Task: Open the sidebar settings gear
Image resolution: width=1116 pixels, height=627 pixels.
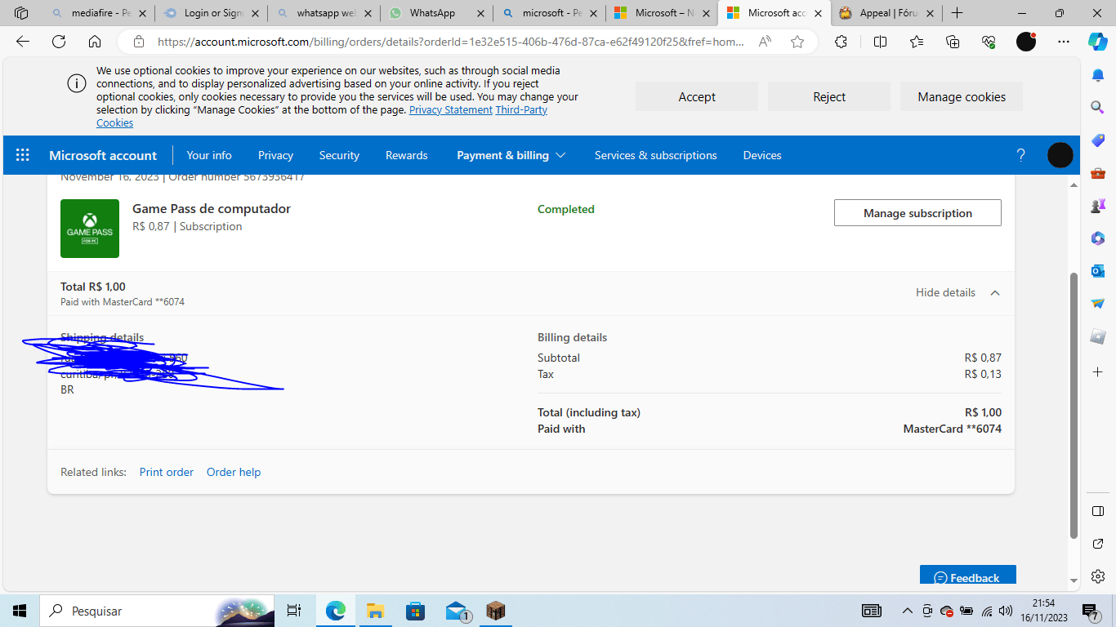Action: click(1098, 576)
